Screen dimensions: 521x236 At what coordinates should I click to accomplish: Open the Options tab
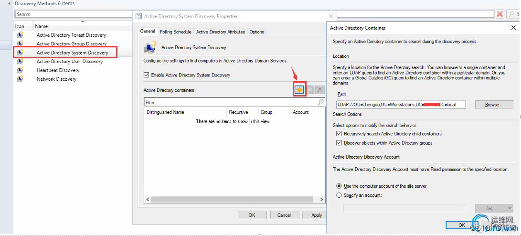tap(257, 32)
